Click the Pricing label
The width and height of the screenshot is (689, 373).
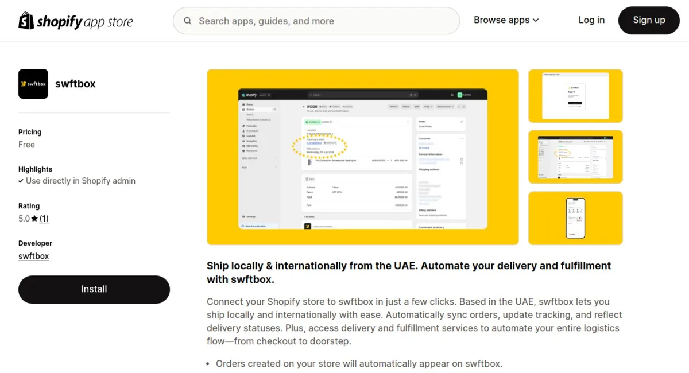(30, 132)
